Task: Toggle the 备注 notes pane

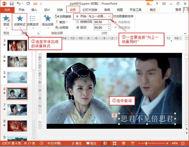Action: (77, 143)
